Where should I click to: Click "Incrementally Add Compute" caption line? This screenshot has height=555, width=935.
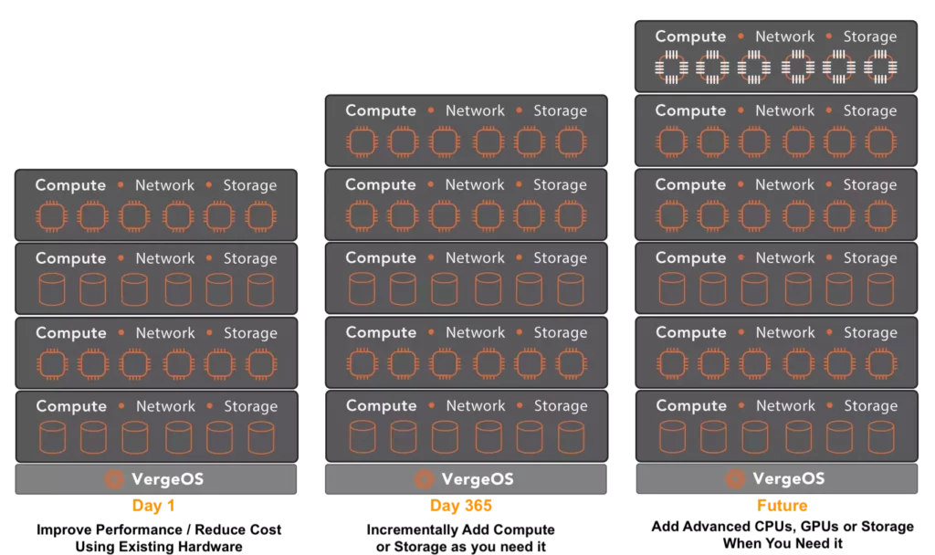pyautogui.click(x=460, y=529)
